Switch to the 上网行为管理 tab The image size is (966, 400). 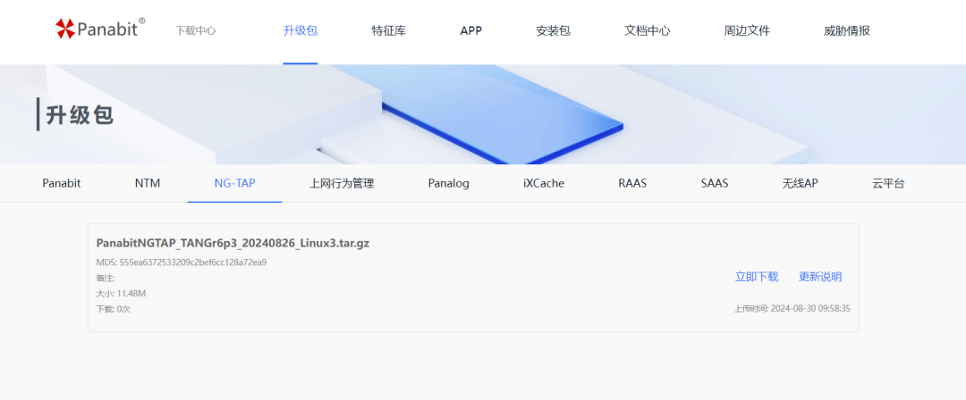342,183
